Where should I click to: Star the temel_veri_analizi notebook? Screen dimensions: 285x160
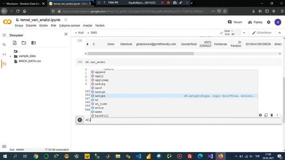click(66, 20)
